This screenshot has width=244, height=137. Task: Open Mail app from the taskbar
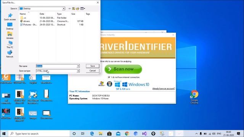pyautogui.click(x=118, y=134)
